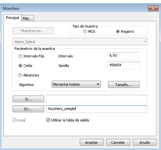Image resolution: width=161 pixels, height=150 pixels.
Task: Expand the Mersenne twister algorithm dropdown
Action: tap(76, 84)
